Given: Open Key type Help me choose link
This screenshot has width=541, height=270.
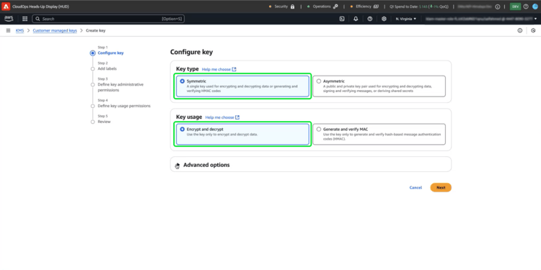Looking at the screenshot, I should pos(219,69).
